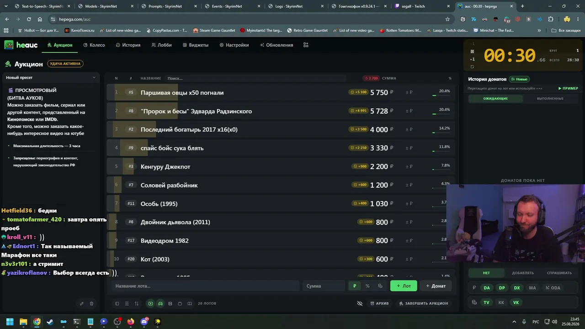Toggle the TV category icon
Image resolution: width=585 pixels, height=329 pixels.
click(180, 303)
